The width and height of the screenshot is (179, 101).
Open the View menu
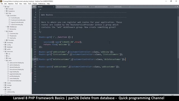click(20, 4)
